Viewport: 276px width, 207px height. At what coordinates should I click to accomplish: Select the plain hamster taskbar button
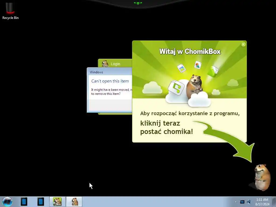click(74, 202)
